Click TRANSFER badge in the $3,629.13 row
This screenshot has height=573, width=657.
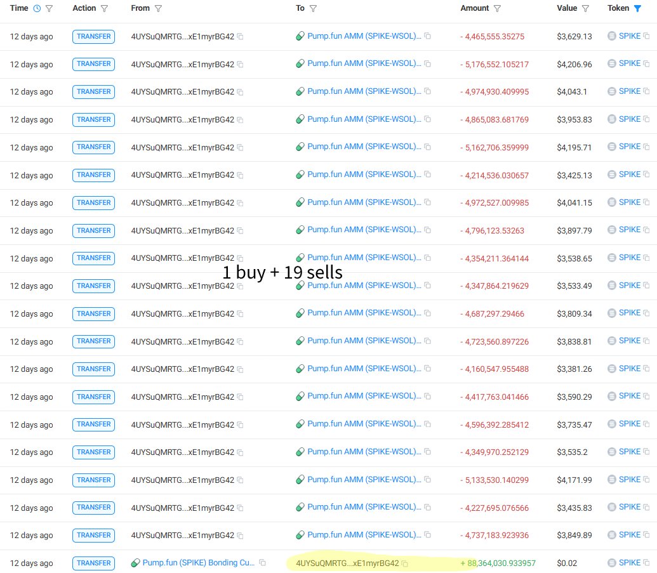pos(93,36)
